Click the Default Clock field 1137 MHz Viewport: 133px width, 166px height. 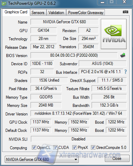point(41,130)
